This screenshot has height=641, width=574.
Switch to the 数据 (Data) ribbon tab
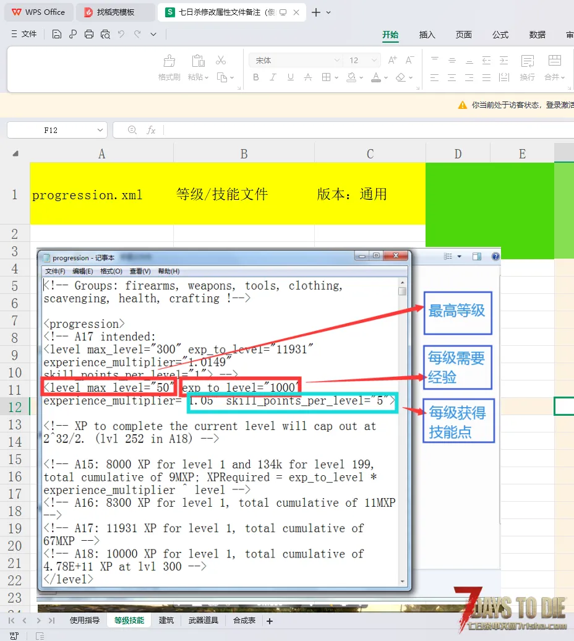[x=538, y=35]
